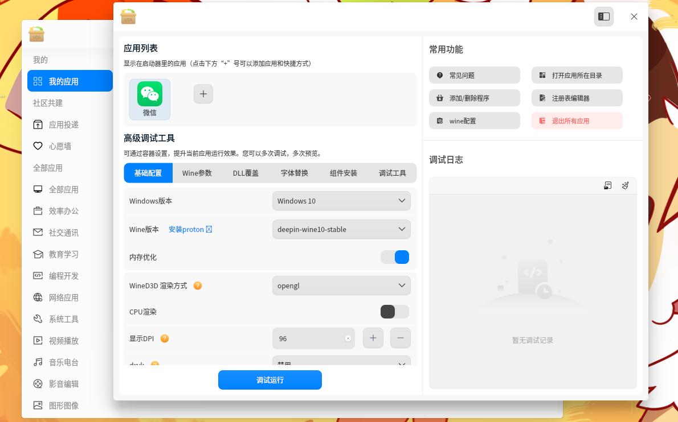Open 常见问题 button
Screen dimensions: 678x422
pyautogui.click(x=475, y=75)
